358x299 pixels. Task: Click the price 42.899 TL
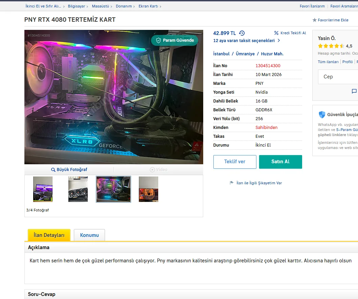pyautogui.click(x=225, y=33)
